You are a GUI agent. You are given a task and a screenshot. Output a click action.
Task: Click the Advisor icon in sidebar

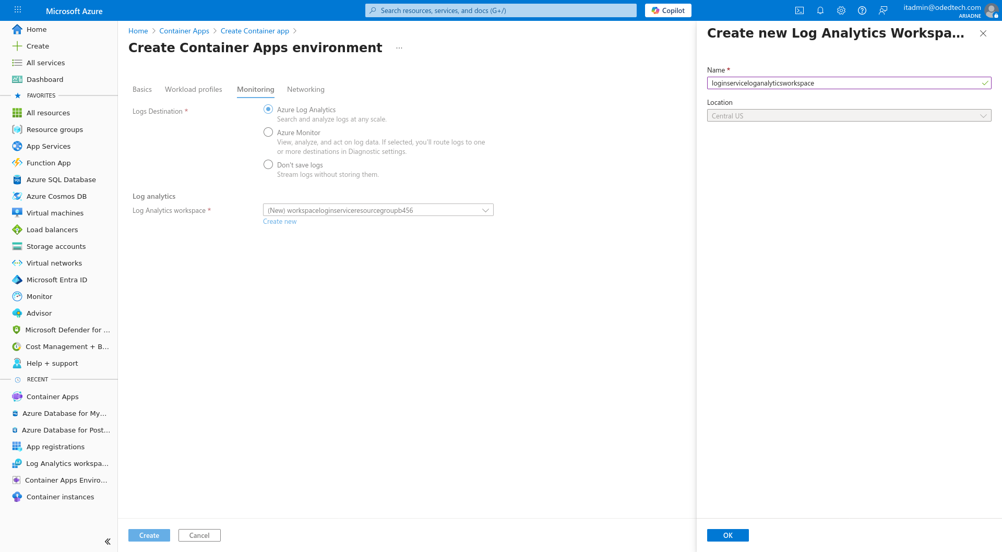click(x=17, y=313)
